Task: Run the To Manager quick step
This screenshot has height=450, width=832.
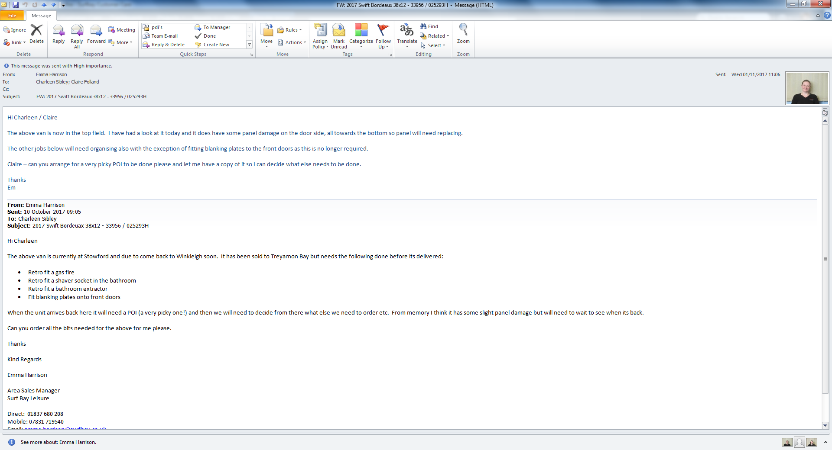Action: click(212, 27)
